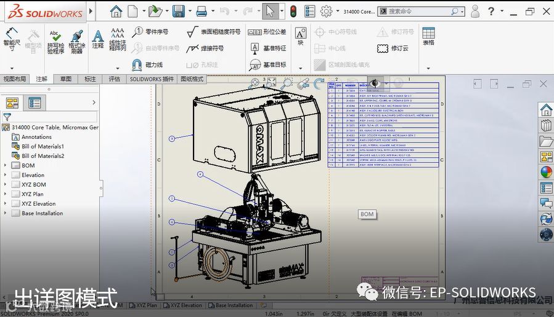Expand the Base Installation sheet node

coord(5,213)
